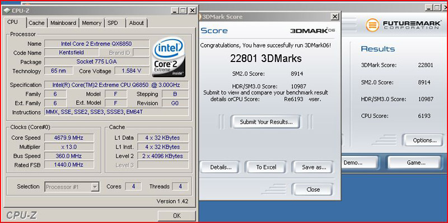Click the Core Voltage value 1.584 V
This screenshot has width=448, height=223.
(132, 71)
